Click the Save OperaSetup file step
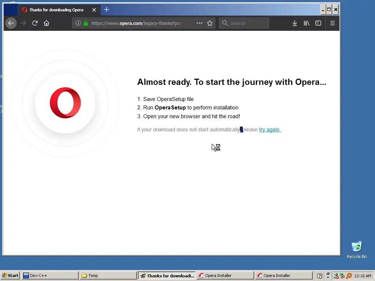 166,99
